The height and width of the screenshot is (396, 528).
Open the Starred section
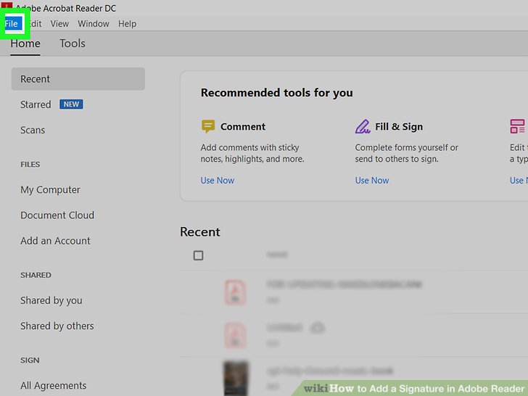[x=36, y=104]
